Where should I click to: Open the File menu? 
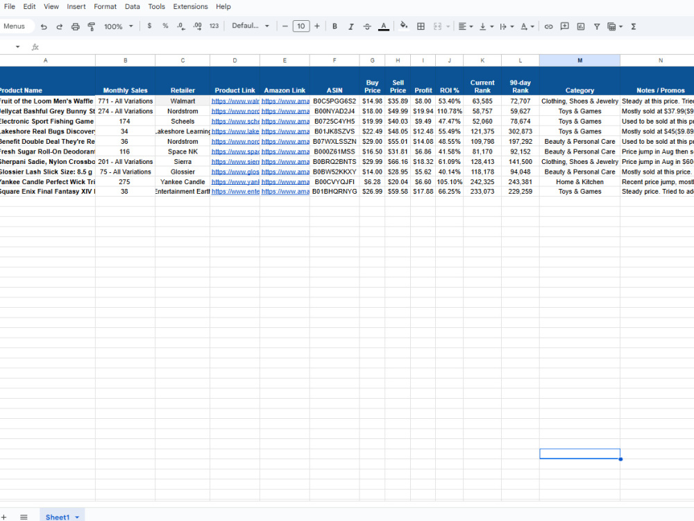pos(9,7)
